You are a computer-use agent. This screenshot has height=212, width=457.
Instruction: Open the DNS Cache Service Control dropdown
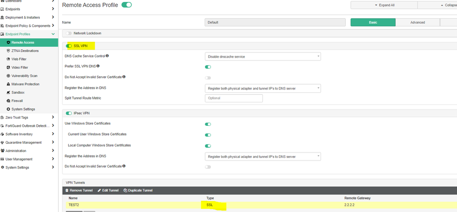tap(263, 57)
